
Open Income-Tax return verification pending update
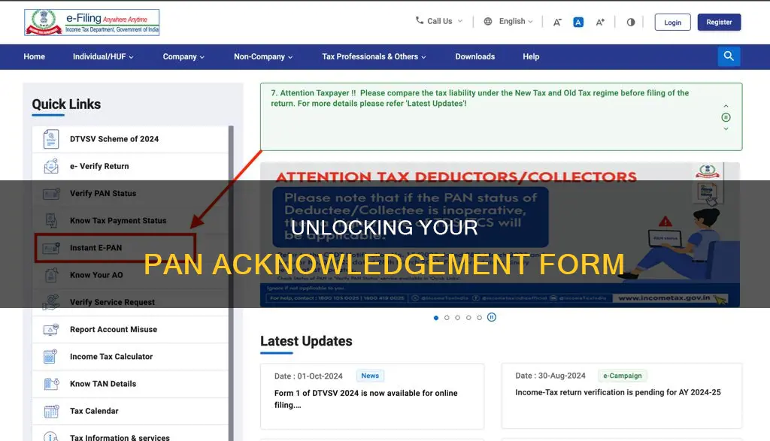coord(618,392)
